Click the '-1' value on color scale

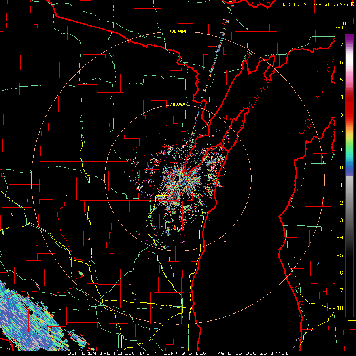340,185
